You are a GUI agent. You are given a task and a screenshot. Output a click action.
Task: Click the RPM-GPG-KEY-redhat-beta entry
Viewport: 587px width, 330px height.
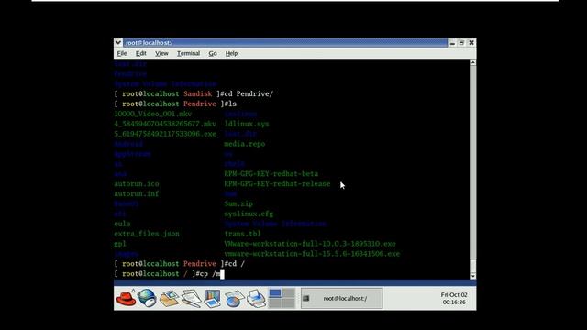coord(271,173)
